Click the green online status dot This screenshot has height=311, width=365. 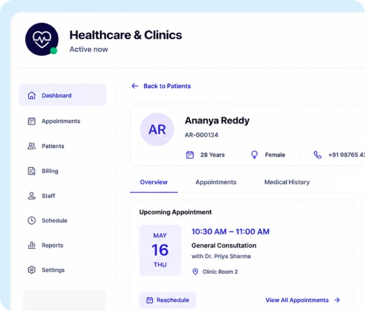(53, 51)
